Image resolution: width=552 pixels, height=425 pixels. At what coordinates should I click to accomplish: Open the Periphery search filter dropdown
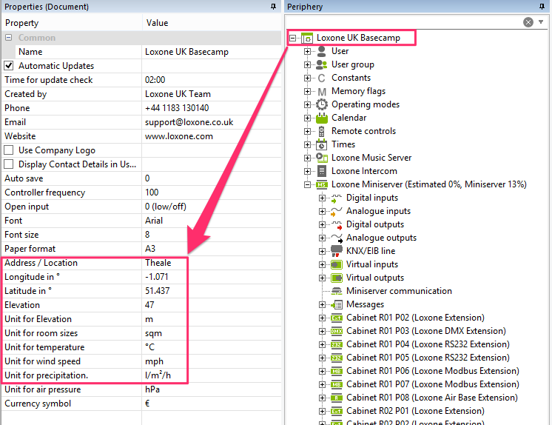[x=542, y=22]
